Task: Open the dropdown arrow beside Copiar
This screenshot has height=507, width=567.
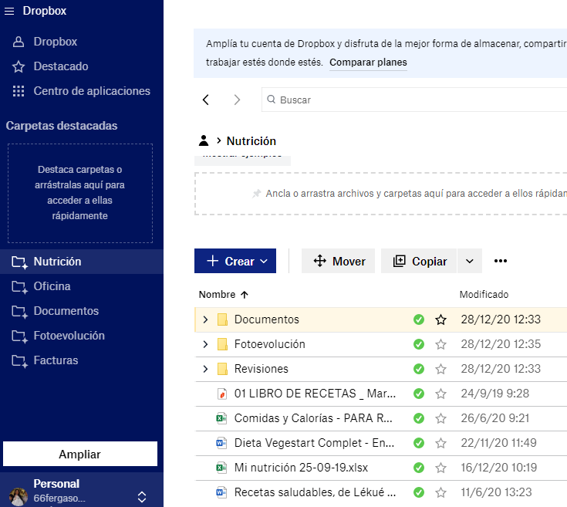Action: click(x=470, y=261)
